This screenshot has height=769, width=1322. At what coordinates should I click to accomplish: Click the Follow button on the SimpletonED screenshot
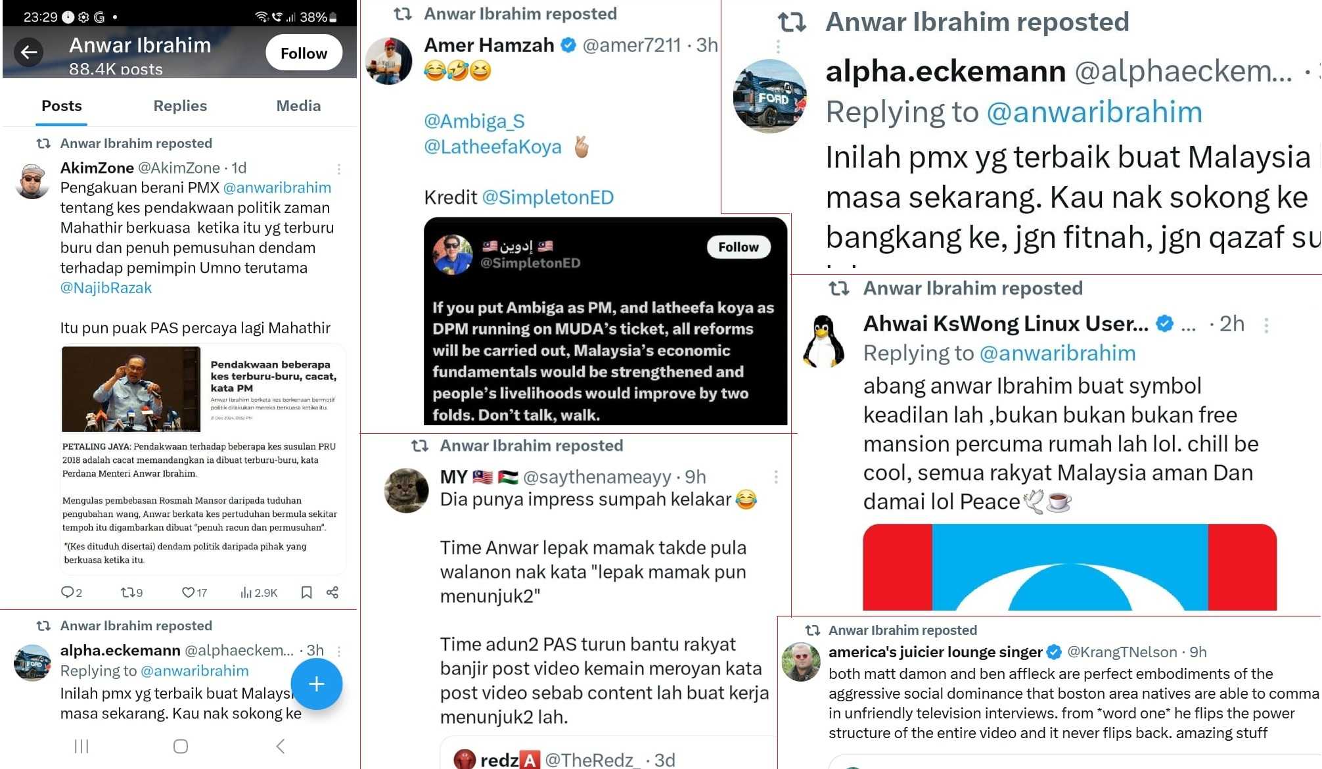[739, 247]
